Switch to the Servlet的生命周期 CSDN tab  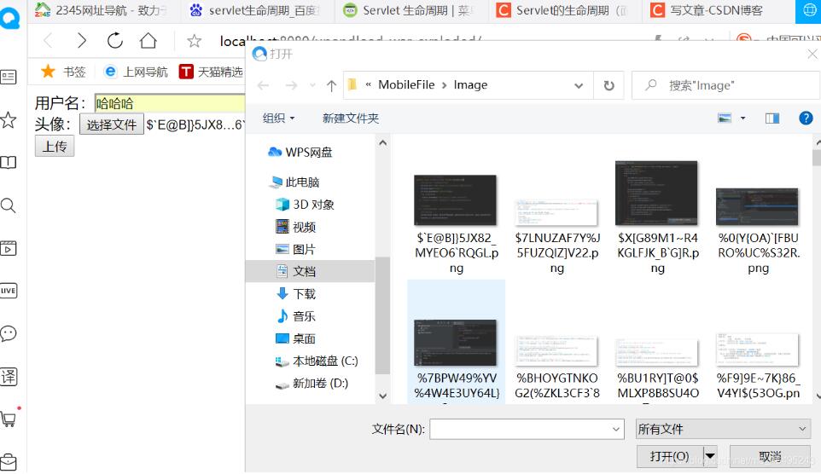coord(564,10)
